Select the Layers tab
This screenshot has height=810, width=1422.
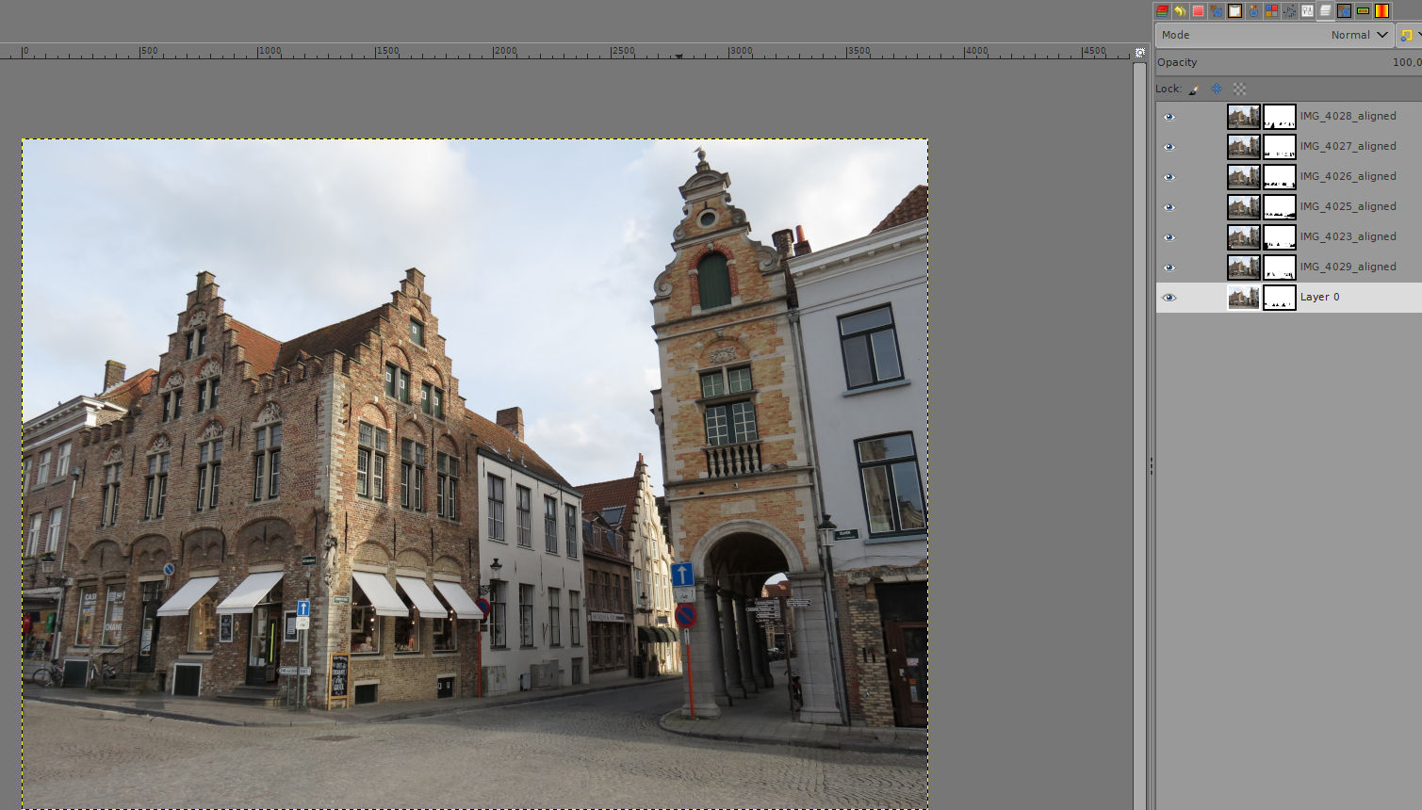1326,11
